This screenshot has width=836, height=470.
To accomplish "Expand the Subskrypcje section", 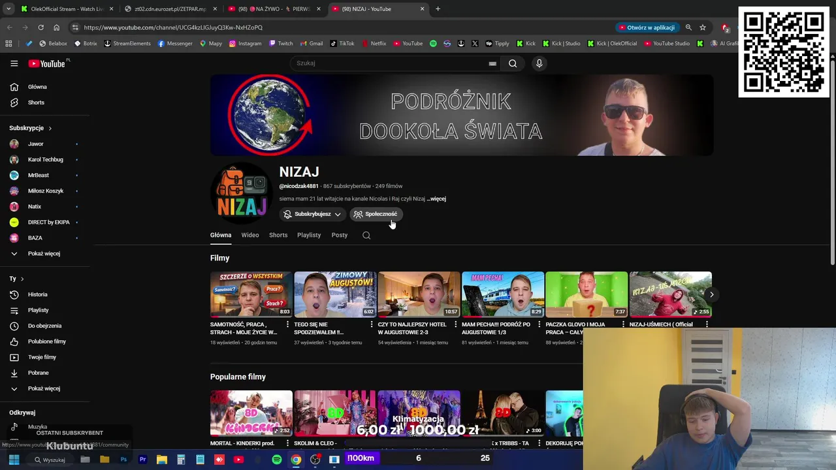I will tap(30, 128).
